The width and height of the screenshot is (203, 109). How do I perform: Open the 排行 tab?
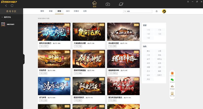[68, 11]
